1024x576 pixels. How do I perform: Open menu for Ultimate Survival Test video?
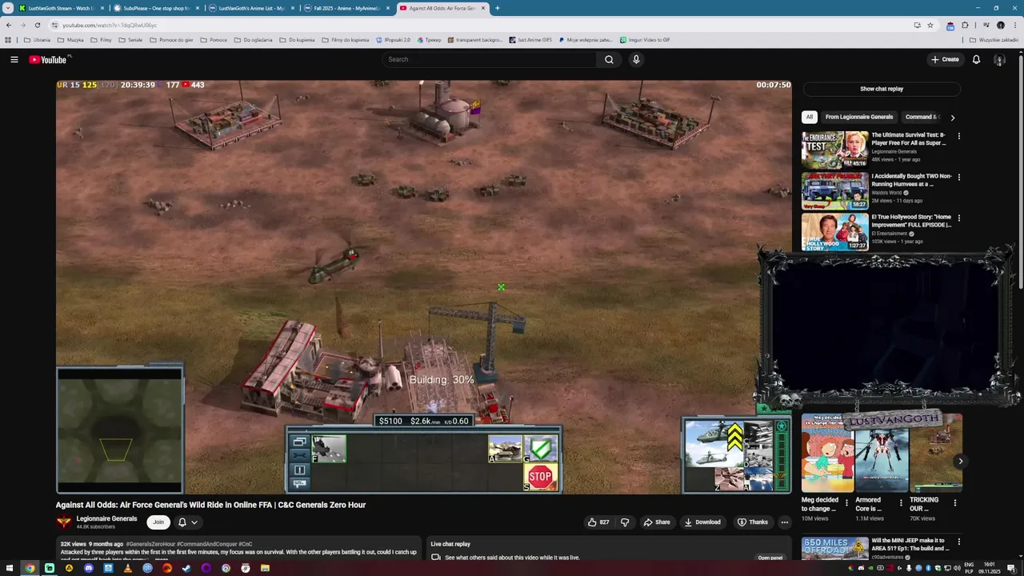click(959, 136)
